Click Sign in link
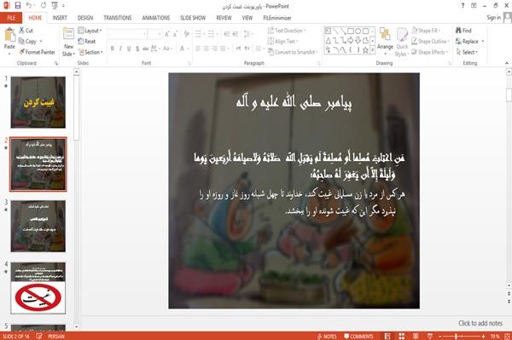The image size is (512, 340). tap(493, 18)
